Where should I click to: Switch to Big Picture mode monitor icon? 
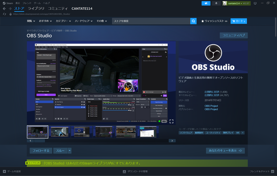click(255, 3)
